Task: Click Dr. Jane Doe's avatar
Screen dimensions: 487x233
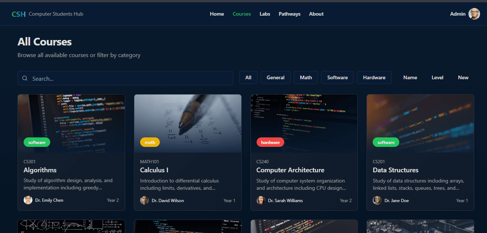Action: coord(377,200)
